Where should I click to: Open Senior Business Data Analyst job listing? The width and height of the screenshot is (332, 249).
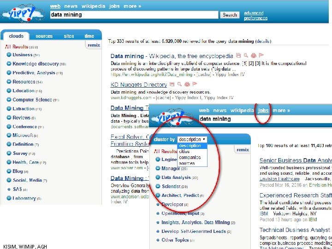tap(296, 160)
